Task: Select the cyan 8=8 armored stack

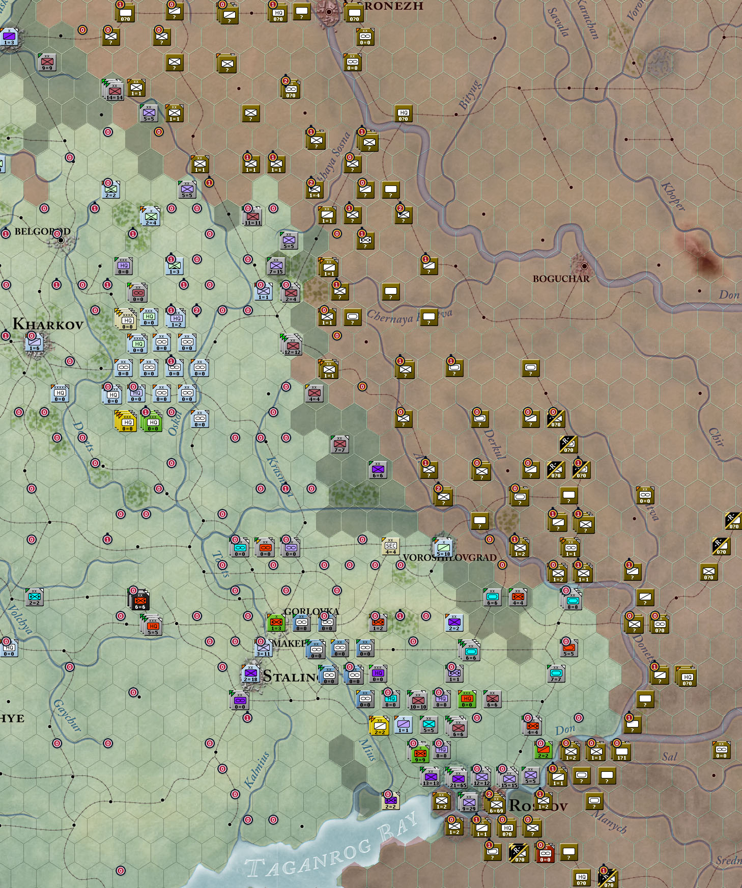Action: tap(573, 600)
